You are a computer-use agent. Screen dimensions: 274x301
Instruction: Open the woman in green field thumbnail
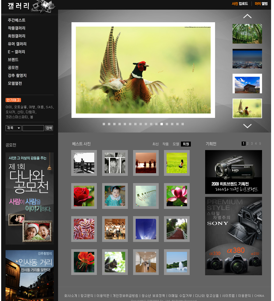tap(177, 163)
